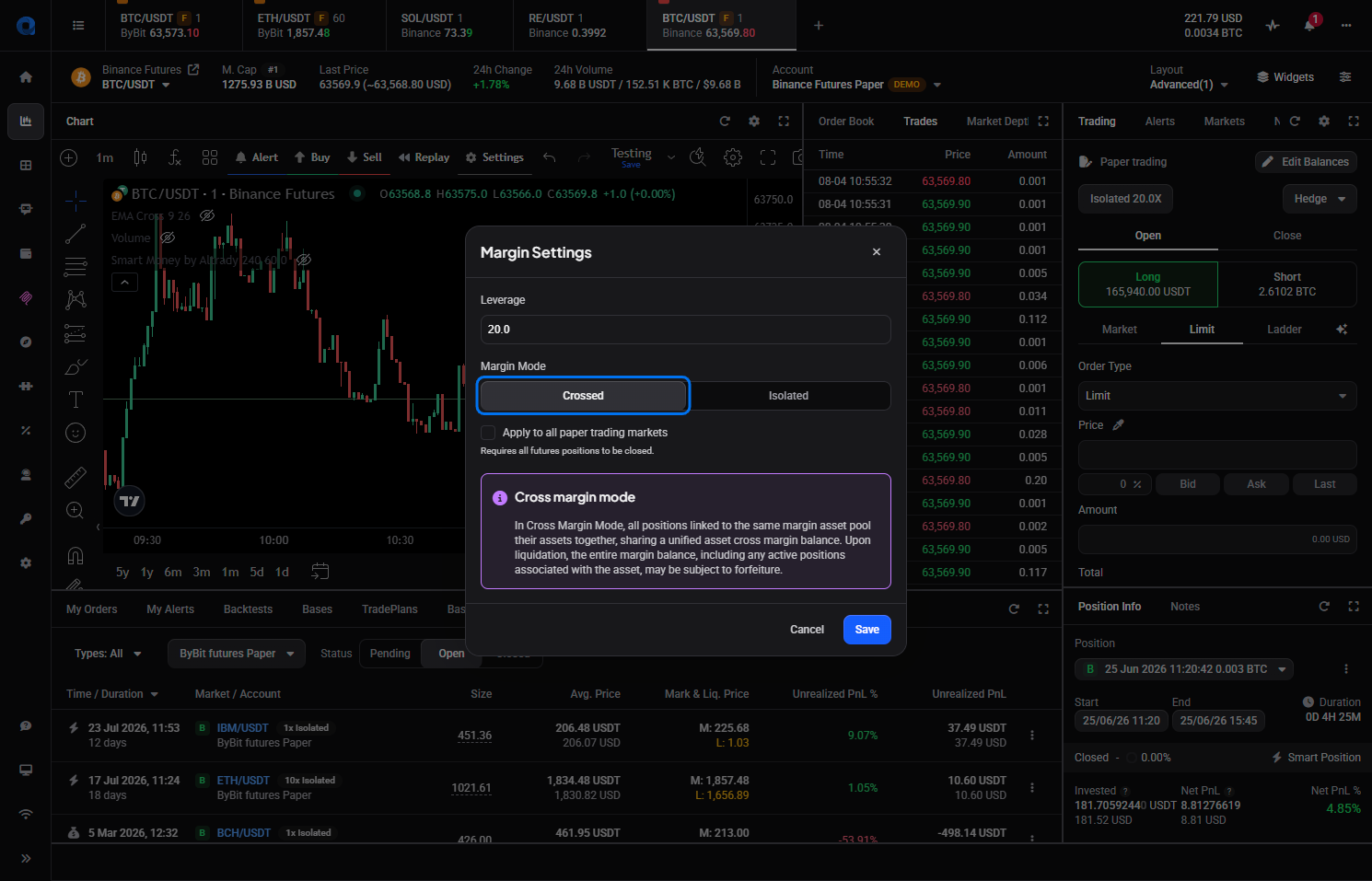The width and height of the screenshot is (1372, 881).
Task: Switch to the Markets tab
Action: [1224, 122]
